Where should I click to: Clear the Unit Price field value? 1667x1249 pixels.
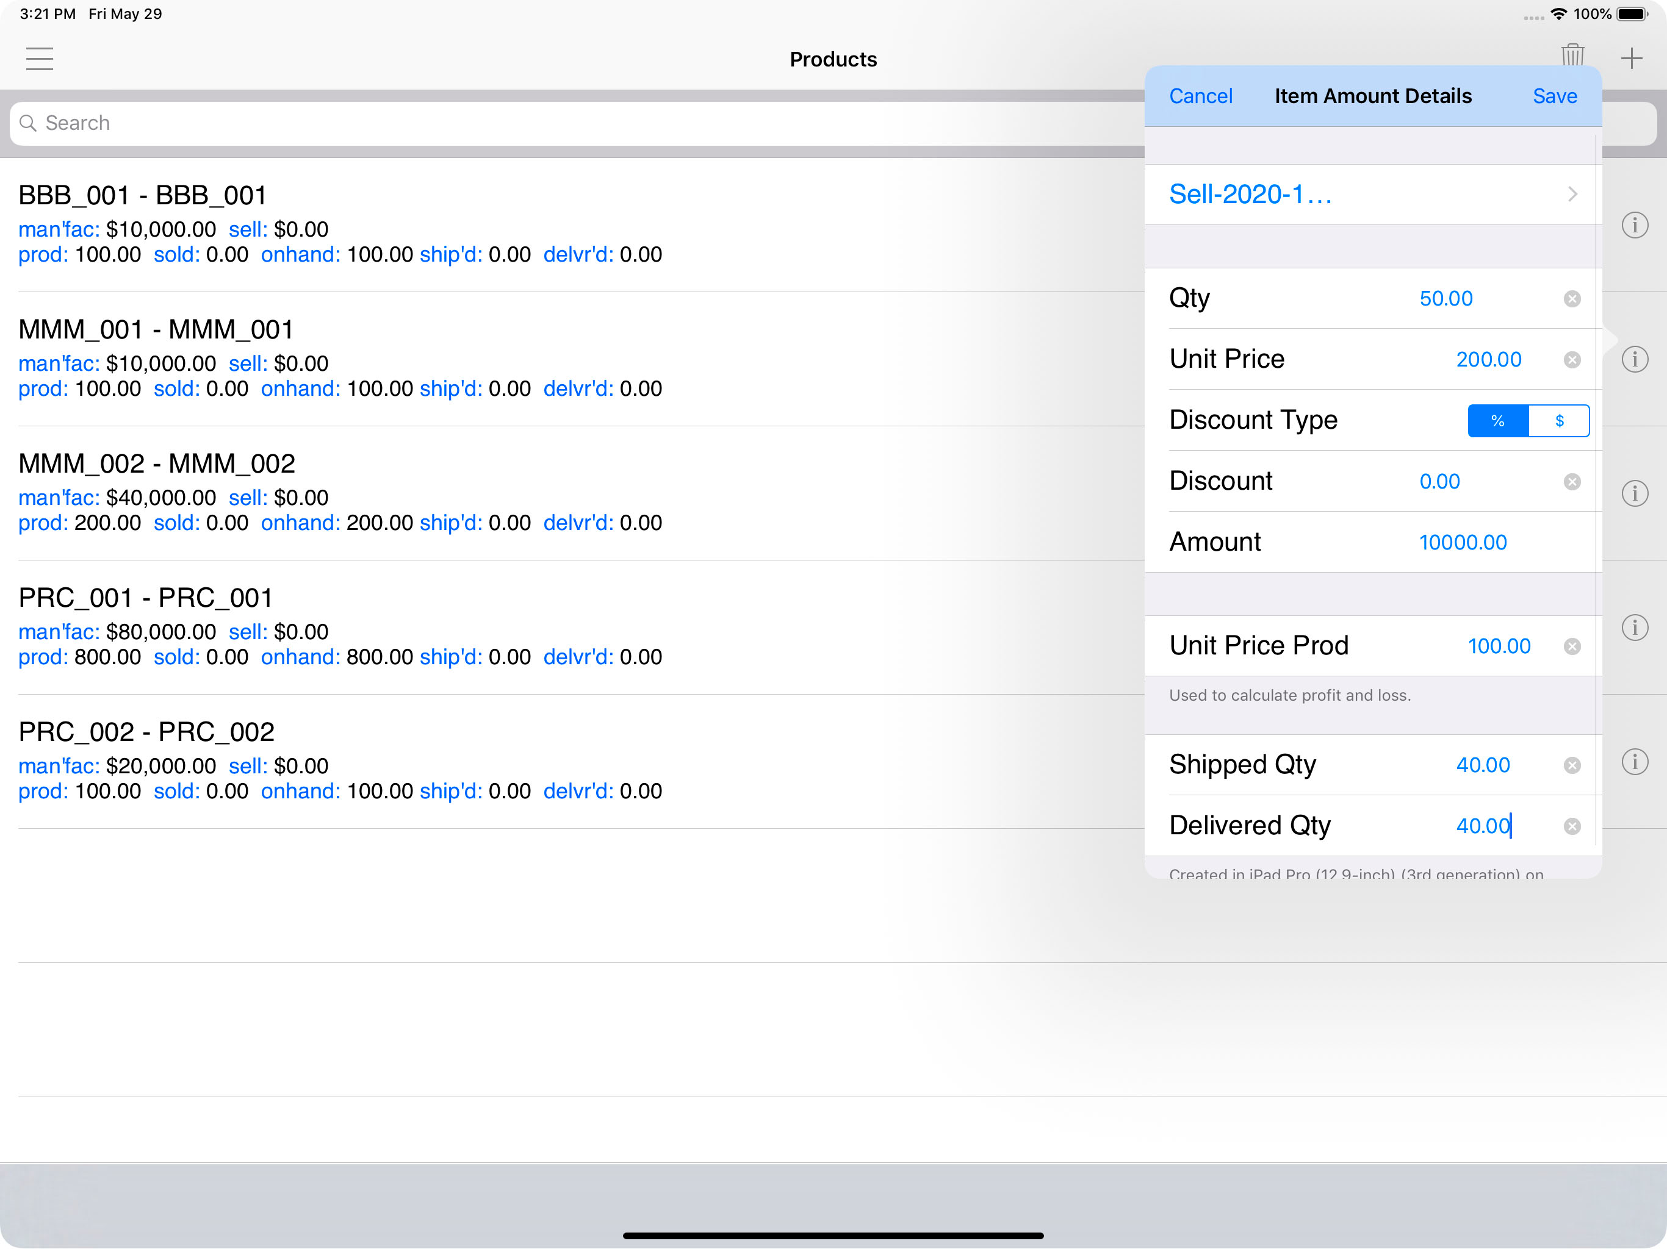[1572, 360]
